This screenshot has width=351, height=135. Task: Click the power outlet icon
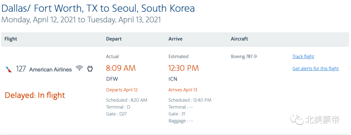click(90, 69)
